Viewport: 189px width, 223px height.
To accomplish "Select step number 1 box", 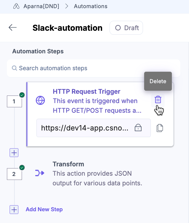I will (x=14, y=101).
